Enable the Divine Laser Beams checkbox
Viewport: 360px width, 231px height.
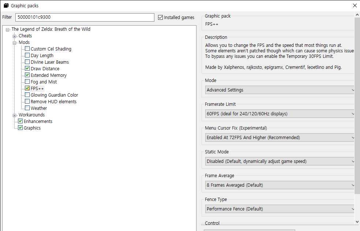coord(27,62)
